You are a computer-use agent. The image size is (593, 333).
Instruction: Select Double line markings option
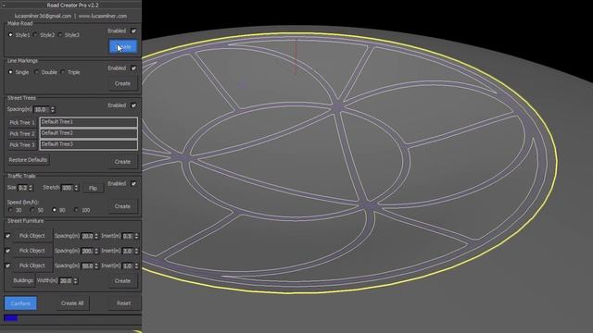point(37,72)
